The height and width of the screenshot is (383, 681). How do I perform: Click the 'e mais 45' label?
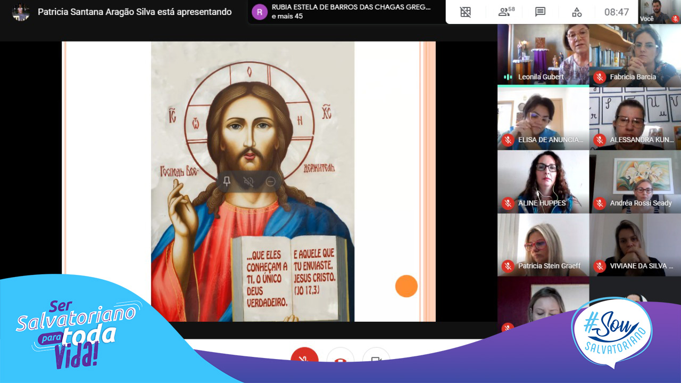287,16
